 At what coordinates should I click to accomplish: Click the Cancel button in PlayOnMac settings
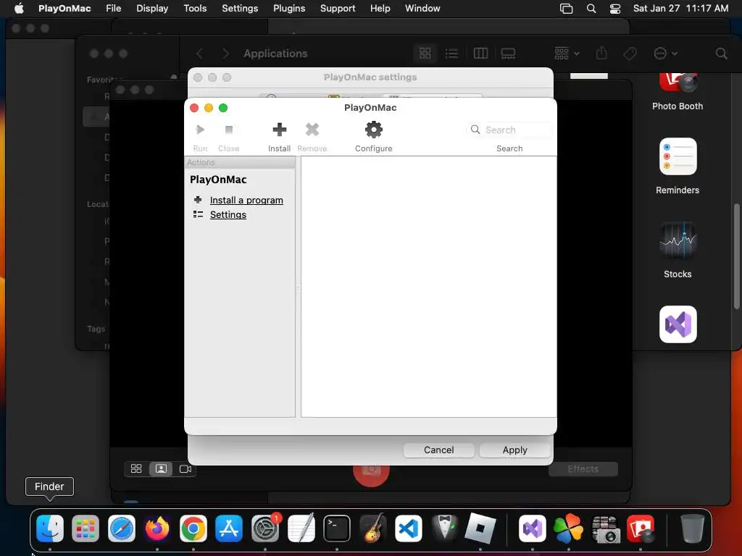click(438, 450)
